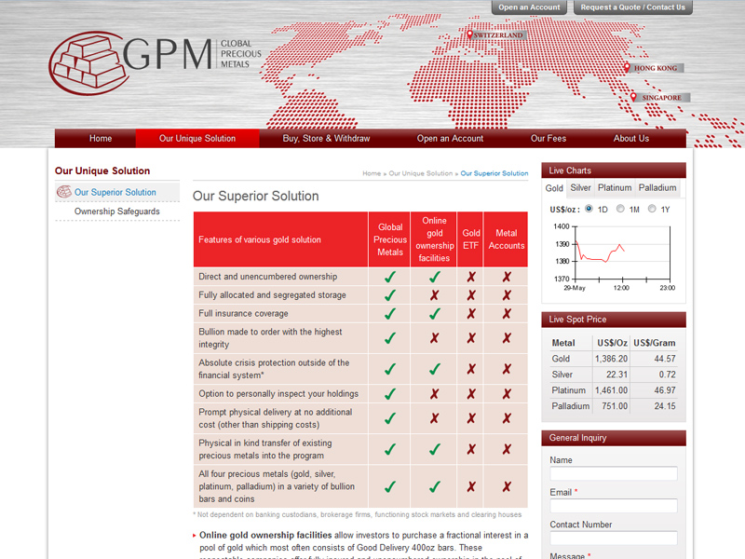Click the Gold ETF cross in Full insurance row

click(x=471, y=314)
